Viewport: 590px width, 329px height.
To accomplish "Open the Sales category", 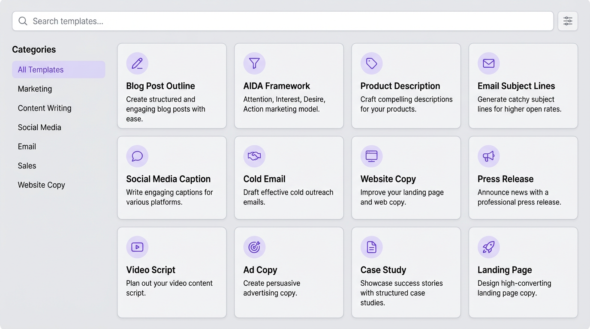I will (x=27, y=166).
